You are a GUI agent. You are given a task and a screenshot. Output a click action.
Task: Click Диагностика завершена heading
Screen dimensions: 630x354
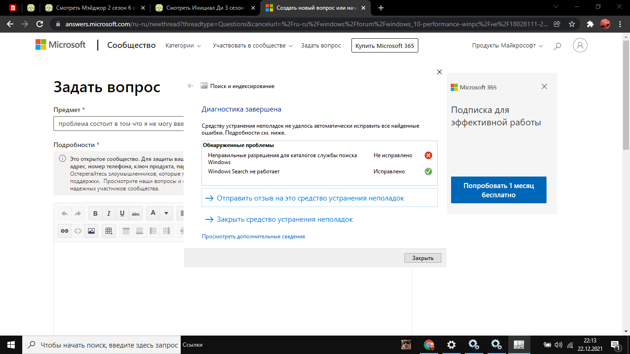[x=241, y=109]
